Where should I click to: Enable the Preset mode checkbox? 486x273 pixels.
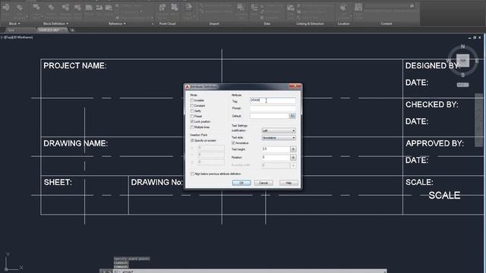pos(192,116)
